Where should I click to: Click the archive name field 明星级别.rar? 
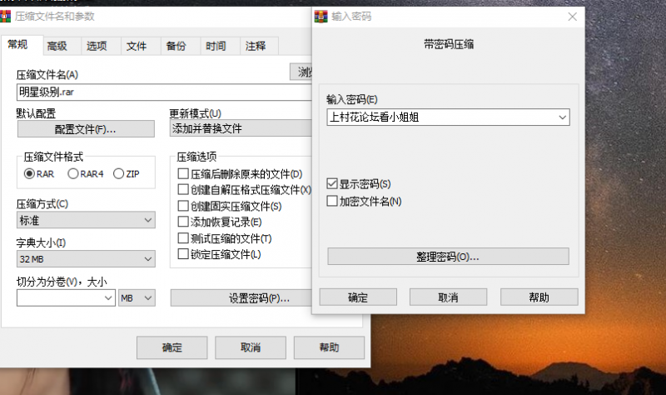(x=150, y=92)
